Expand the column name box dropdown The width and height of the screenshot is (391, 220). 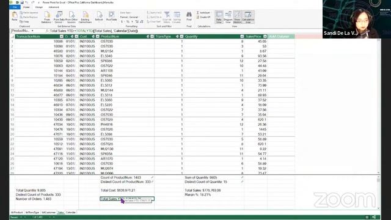[32, 31]
